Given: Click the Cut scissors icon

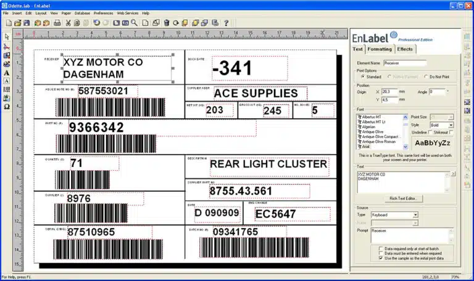Looking at the screenshot, I should [x=69, y=23].
